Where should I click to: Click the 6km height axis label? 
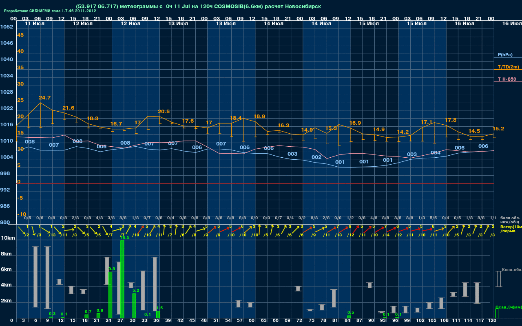6,270
